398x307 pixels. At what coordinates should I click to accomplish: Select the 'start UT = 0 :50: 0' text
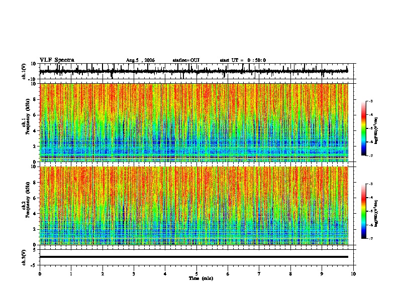(x=243, y=60)
